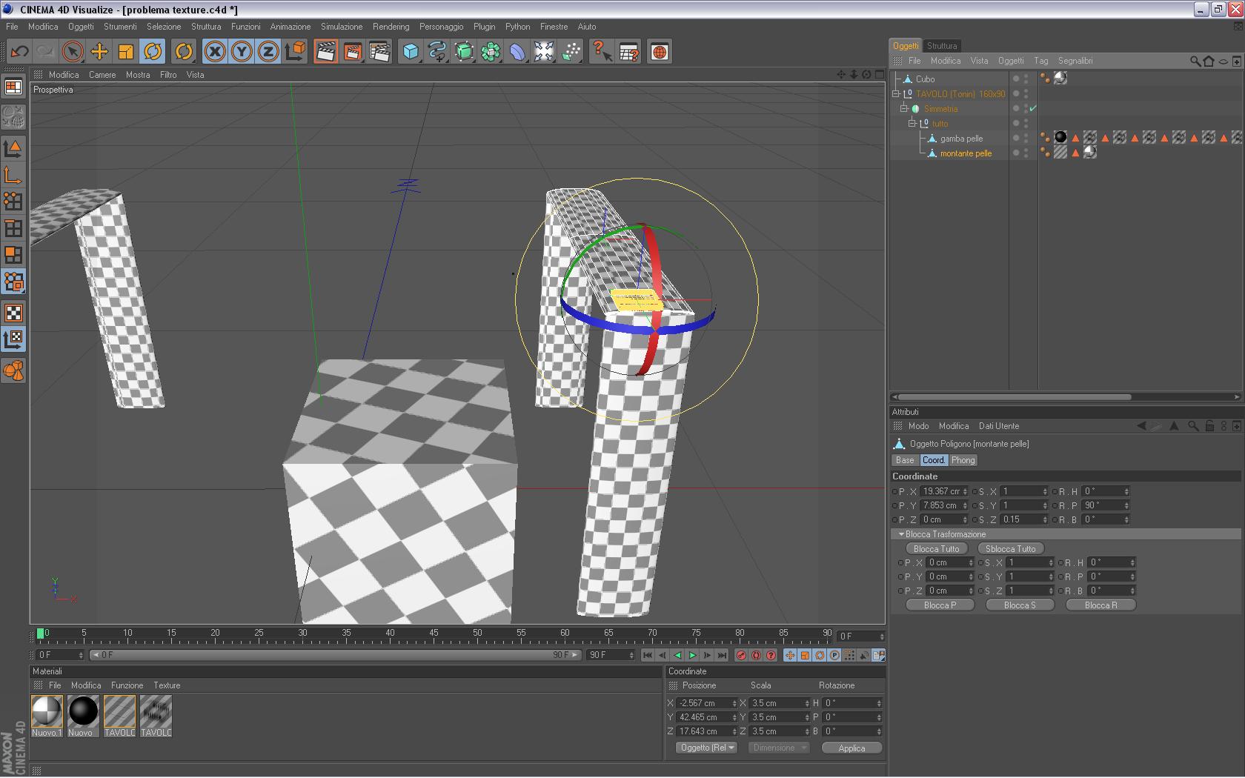Screen dimensions: 1245x778
Task: Toggle the Simmetria enabled checkmark
Action: click(x=1033, y=109)
